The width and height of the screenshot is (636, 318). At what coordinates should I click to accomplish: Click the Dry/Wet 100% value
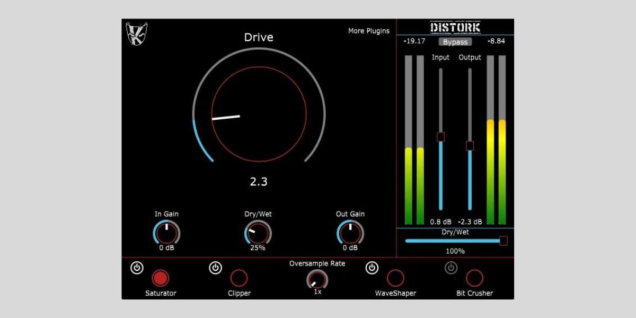tap(455, 251)
